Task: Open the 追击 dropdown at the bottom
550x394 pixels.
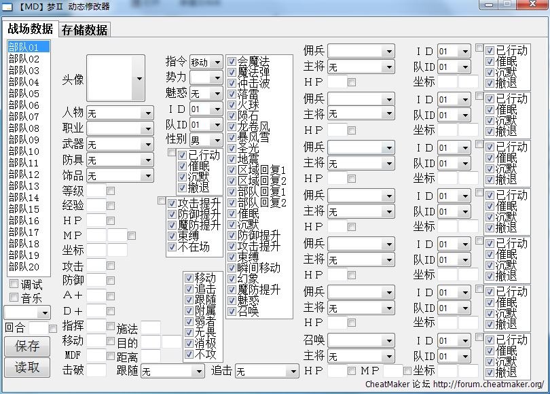Action: [293, 372]
